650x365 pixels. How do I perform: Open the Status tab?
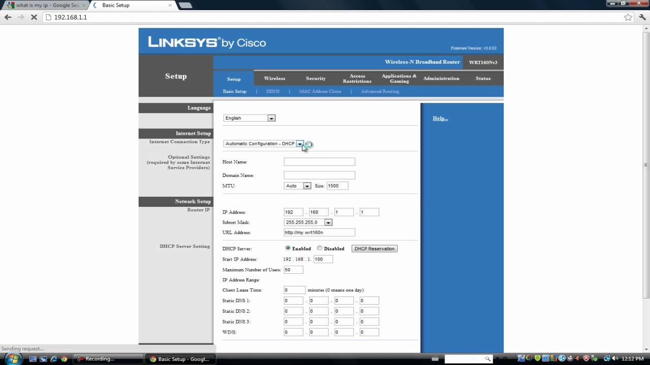(x=483, y=79)
